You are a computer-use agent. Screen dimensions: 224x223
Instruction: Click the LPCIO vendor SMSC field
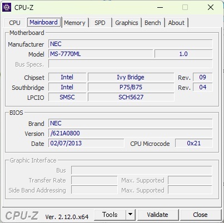coord(67,97)
